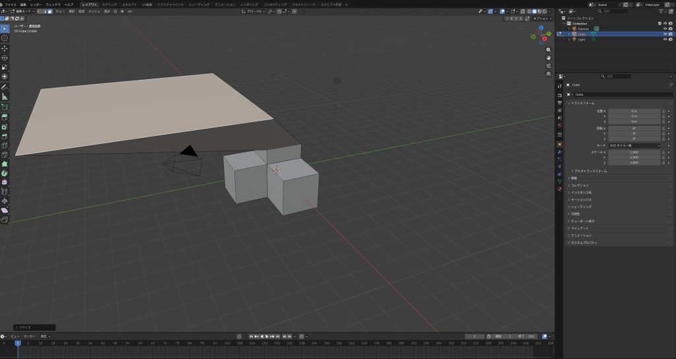Choose the Measure tool icon
676x359 pixels.
[5, 96]
